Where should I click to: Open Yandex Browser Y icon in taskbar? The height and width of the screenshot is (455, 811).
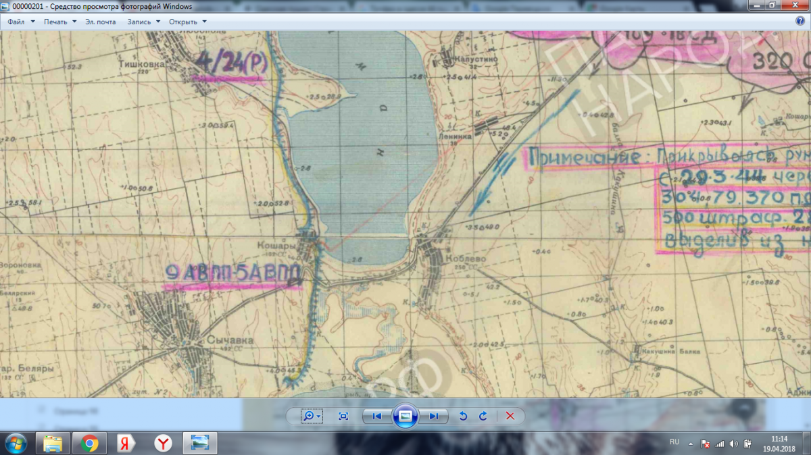(162, 444)
